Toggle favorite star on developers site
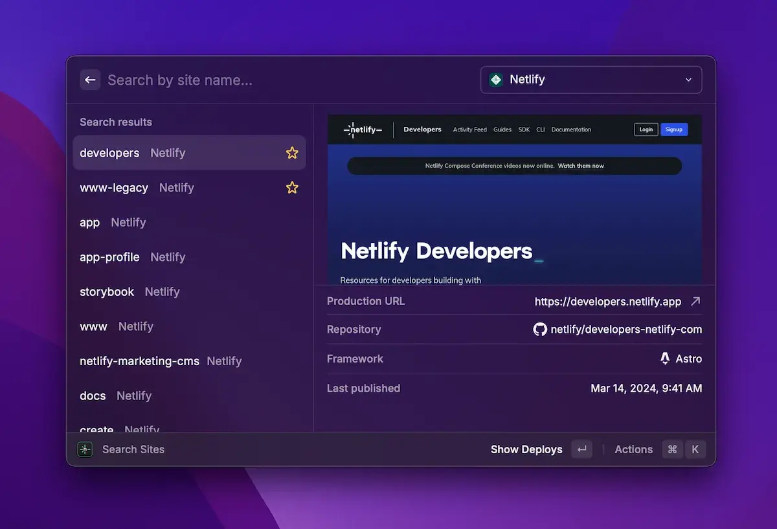 click(x=292, y=153)
